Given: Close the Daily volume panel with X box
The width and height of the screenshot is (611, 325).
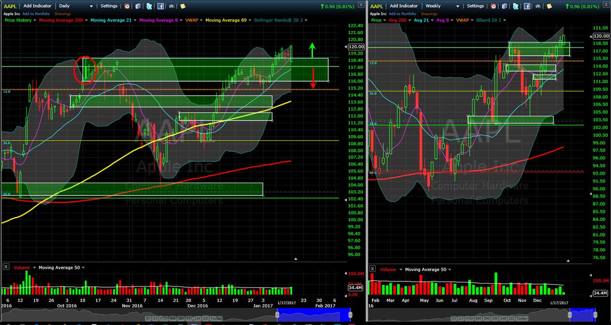Looking at the screenshot, I should (6, 267).
